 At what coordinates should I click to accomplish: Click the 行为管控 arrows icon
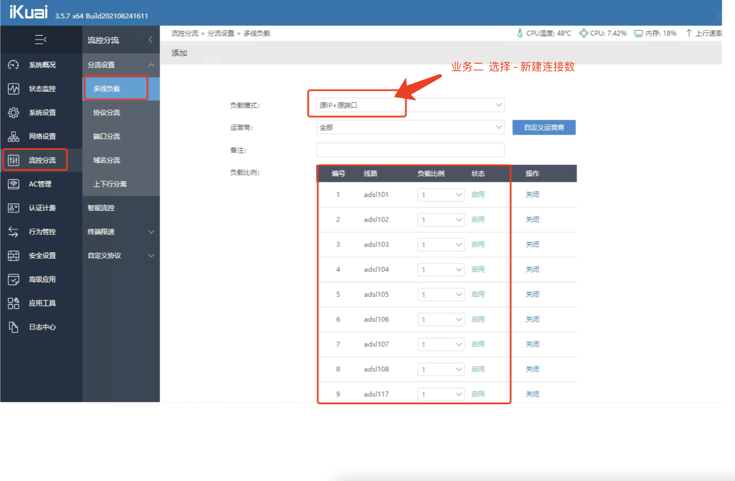pyautogui.click(x=14, y=232)
